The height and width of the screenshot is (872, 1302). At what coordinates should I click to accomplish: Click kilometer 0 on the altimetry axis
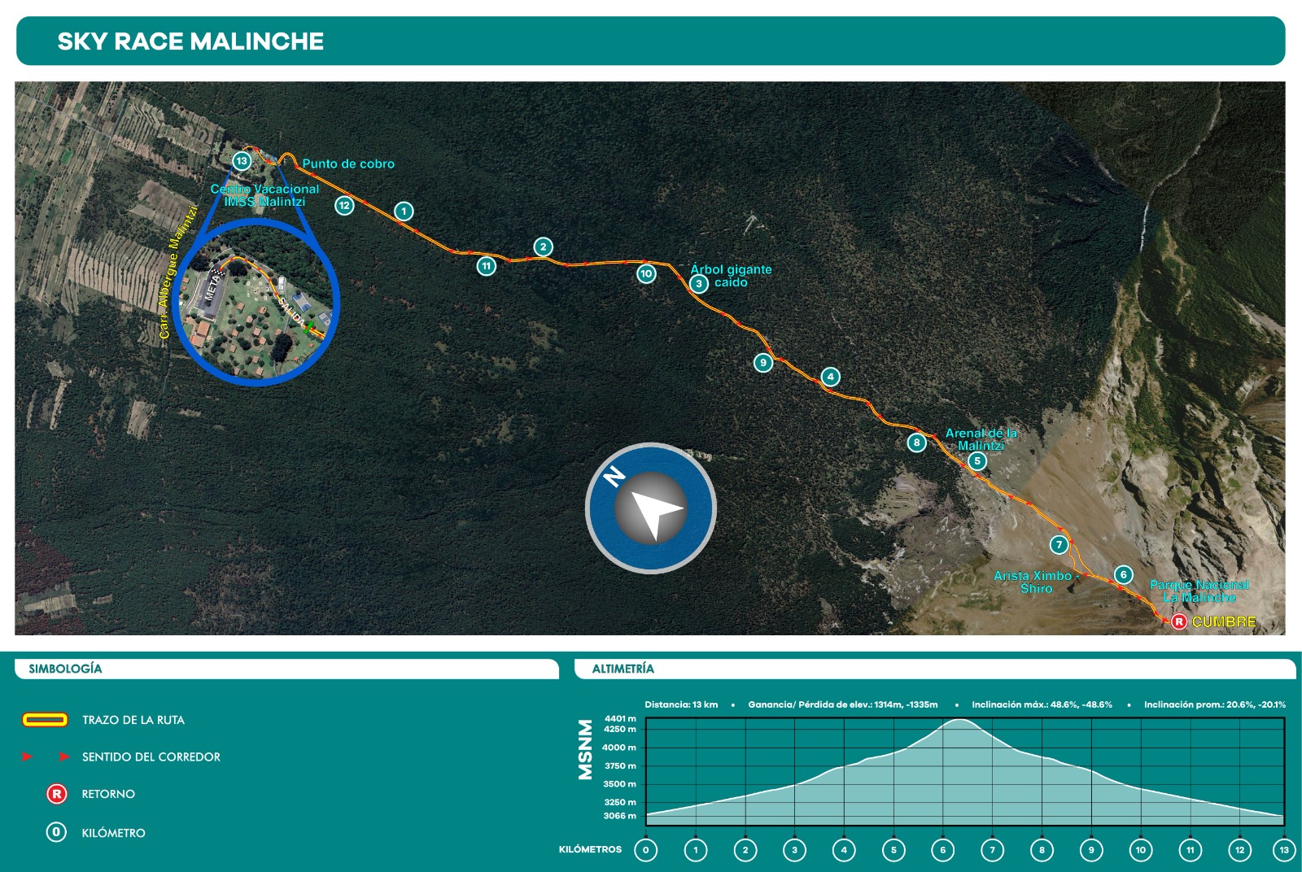click(646, 850)
